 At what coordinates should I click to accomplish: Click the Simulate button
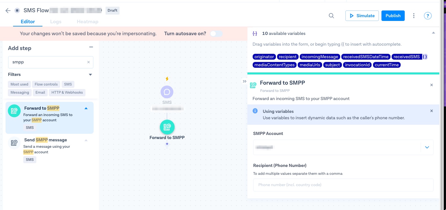click(x=362, y=16)
